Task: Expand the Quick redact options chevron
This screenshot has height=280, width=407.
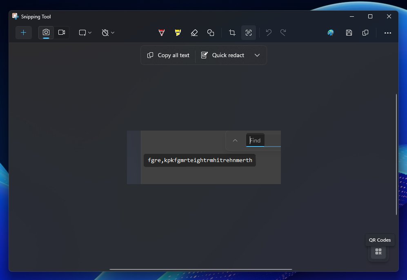Action: pyautogui.click(x=257, y=55)
